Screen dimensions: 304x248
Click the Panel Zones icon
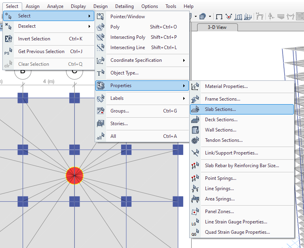(195, 212)
